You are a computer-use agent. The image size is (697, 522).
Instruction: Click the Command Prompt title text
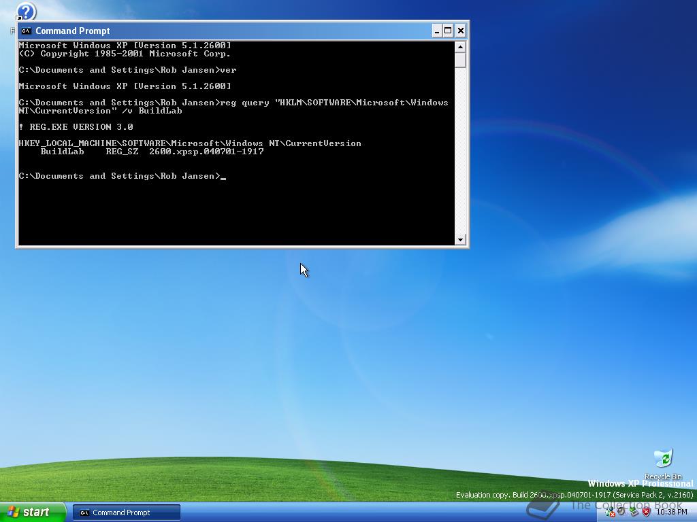[72, 31]
